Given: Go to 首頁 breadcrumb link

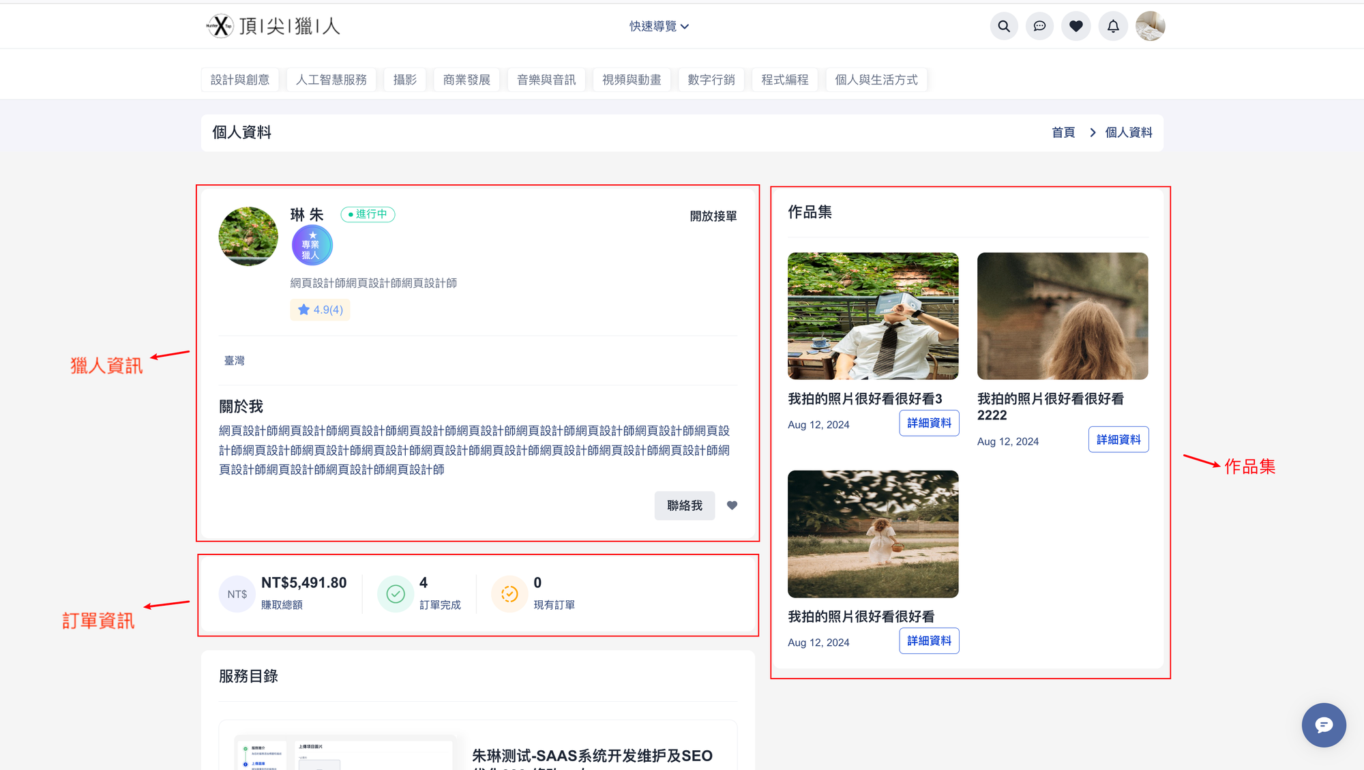Looking at the screenshot, I should pos(1063,132).
